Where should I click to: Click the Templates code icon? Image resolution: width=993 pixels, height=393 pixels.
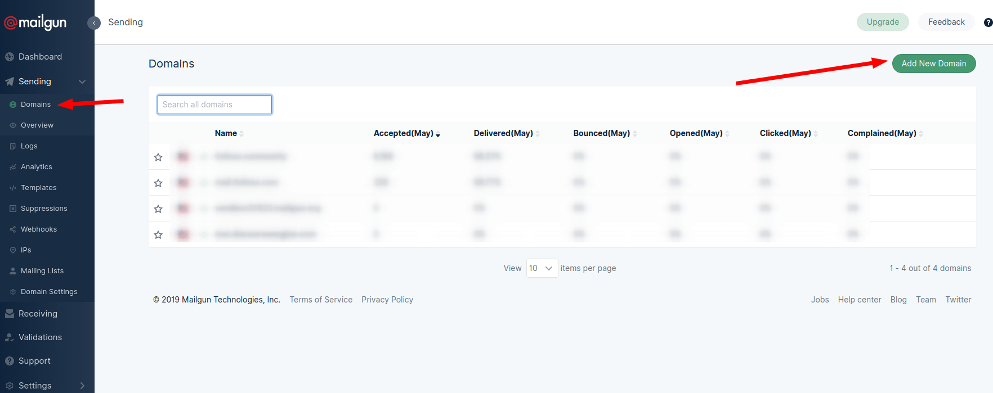coord(13,188)
